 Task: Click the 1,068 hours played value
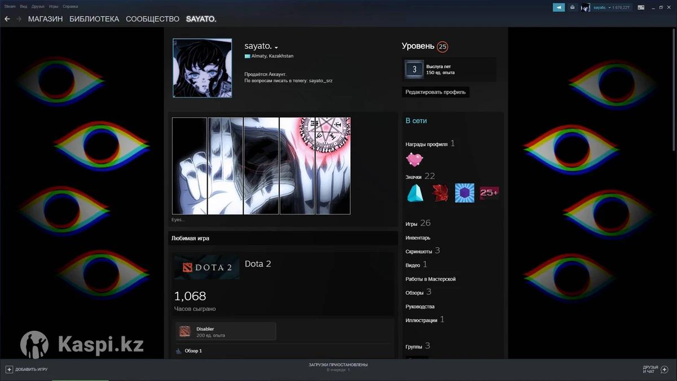[190, 296]
